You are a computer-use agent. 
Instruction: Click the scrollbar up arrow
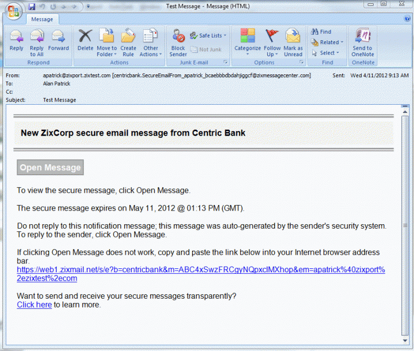[x=405, y=112]
